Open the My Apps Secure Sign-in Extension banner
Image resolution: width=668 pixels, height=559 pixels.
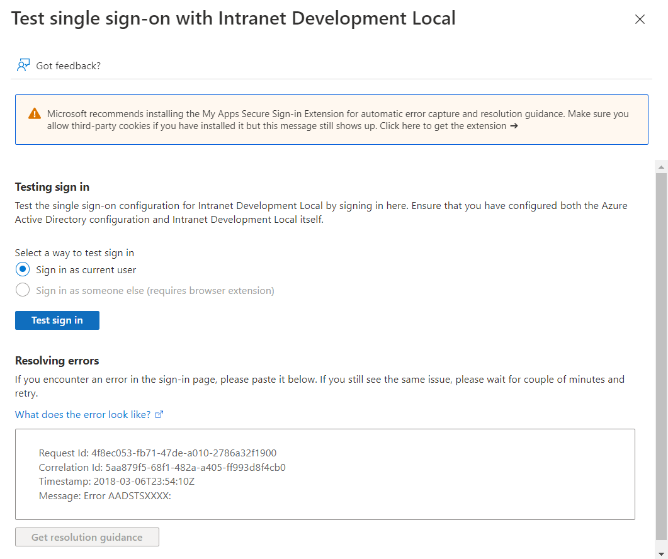click(x=331, y=120)
